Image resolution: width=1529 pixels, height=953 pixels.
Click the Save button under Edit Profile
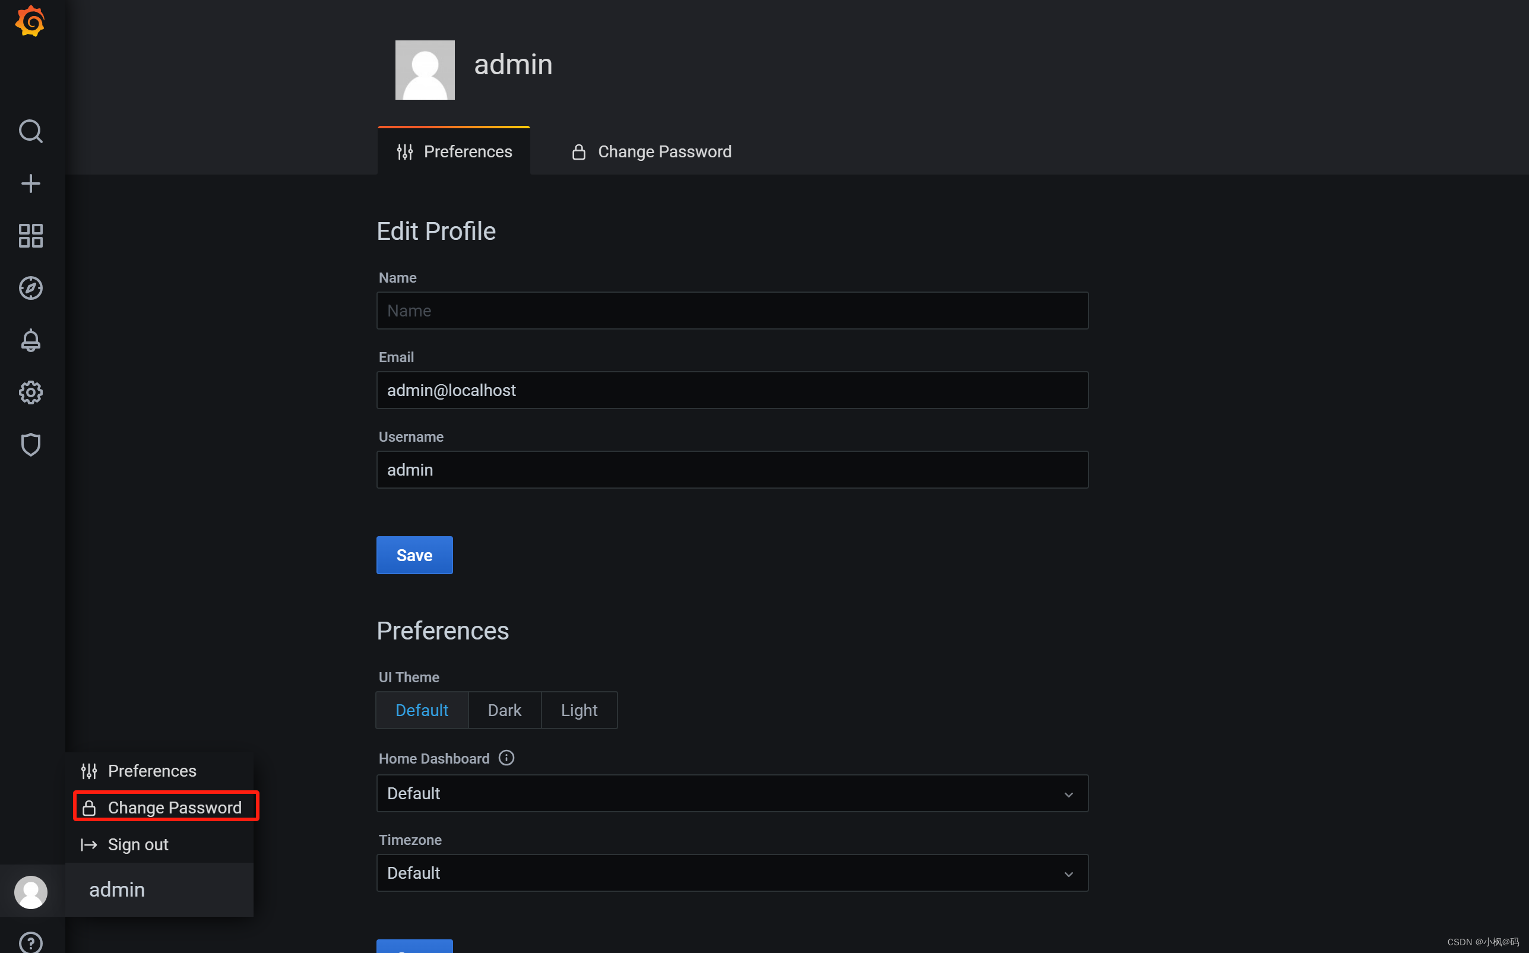point(414,555)
